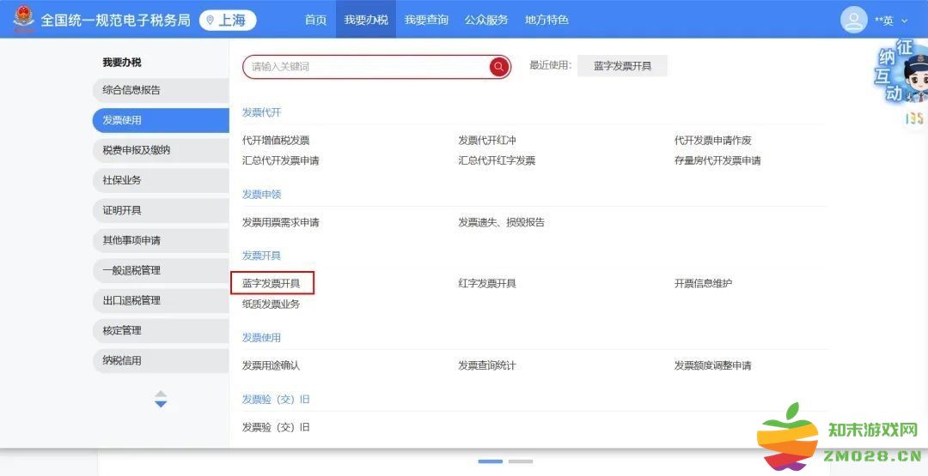Image resolution: width=928 pixels, height=476 pixels.
Task: Expand the account dropdown arrow next to **英
Action: point(904,21)
